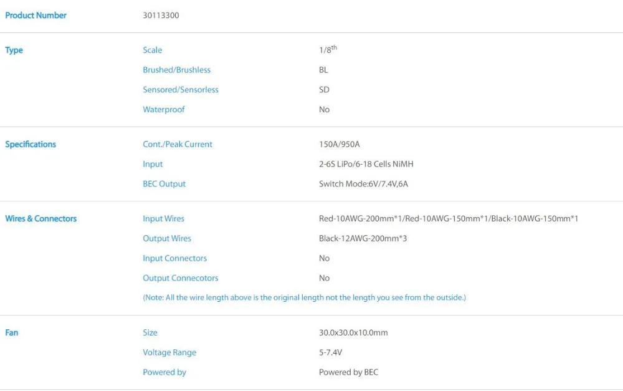Click the 'Type' section heading
The height and width of the screenshot is (391, 623).
click(x=14, y=51)
